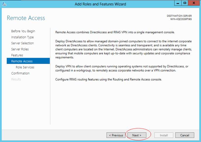Viewport: 201px width, 142px height.
Task: Navigate to the Confirmation step
Action: (20, 73)
